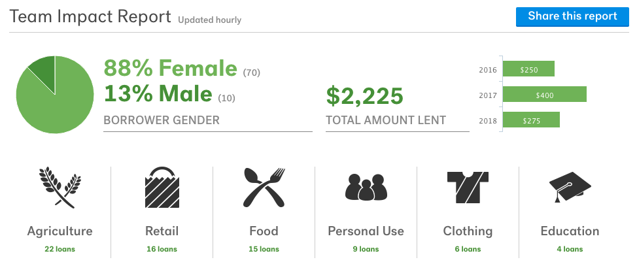637x264 pixels.
Task: Open the 4 loans Education link
Action: [570, 249]
